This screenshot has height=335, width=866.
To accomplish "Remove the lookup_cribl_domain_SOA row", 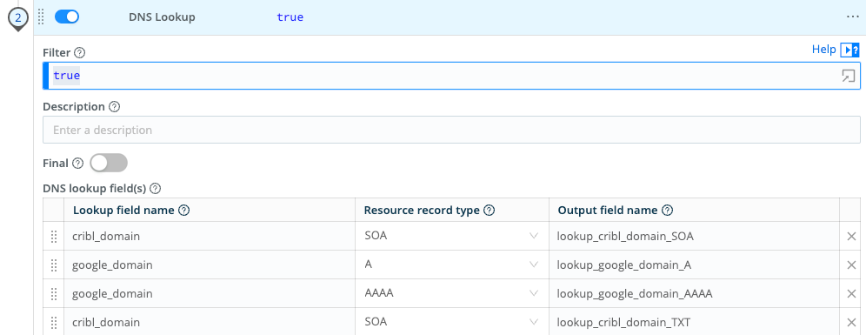I will pyautogui.click(x=851, y=237).
